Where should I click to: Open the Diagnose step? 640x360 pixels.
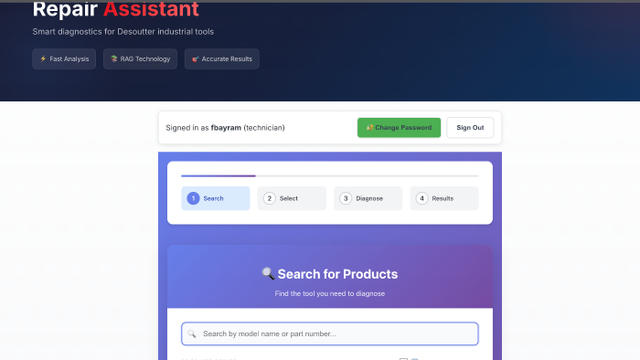pos(368,198)
